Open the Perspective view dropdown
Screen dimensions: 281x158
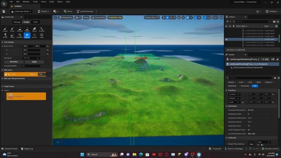tap(66, 18)
